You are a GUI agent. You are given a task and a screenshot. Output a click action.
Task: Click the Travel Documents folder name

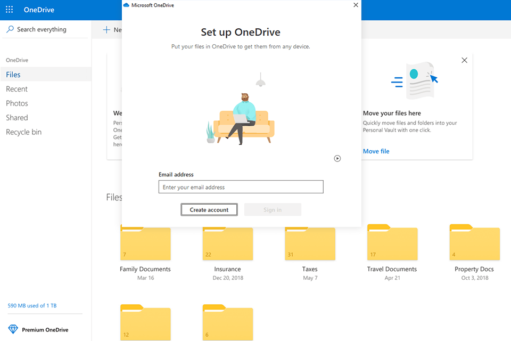[x=392, y=269]
